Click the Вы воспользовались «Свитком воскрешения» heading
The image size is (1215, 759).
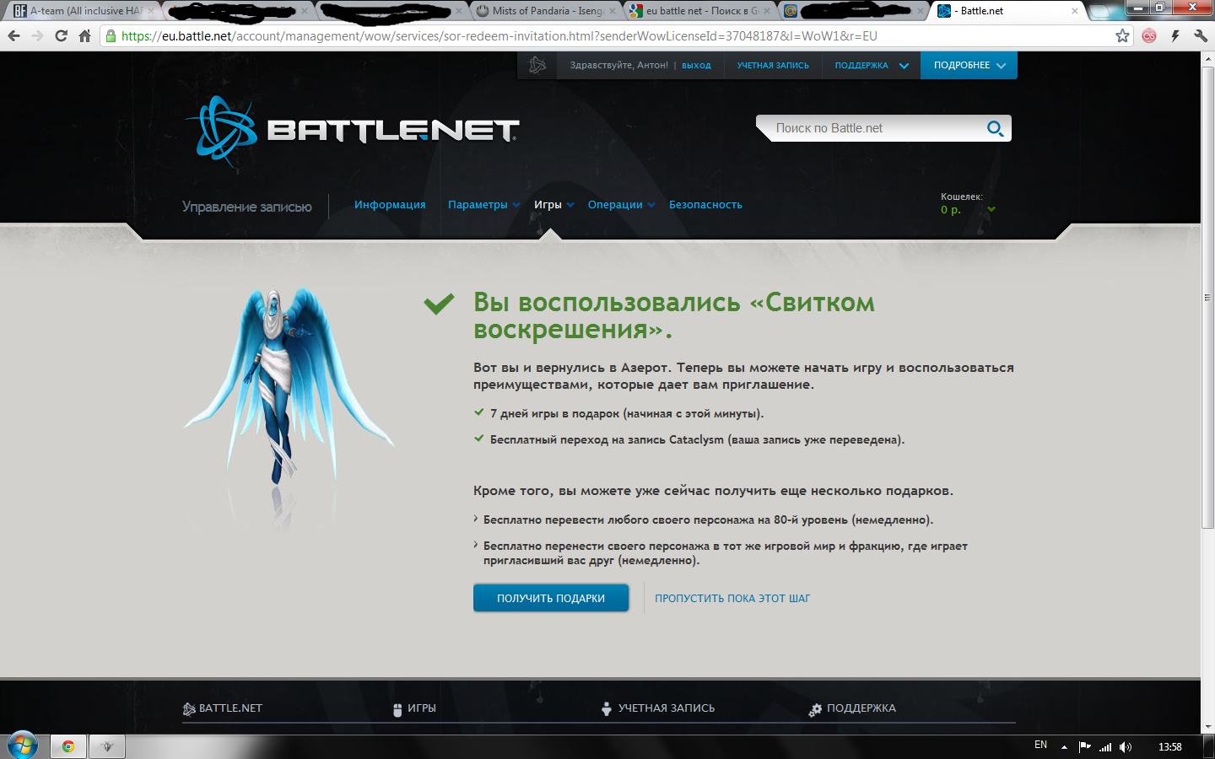coord(674,315)
